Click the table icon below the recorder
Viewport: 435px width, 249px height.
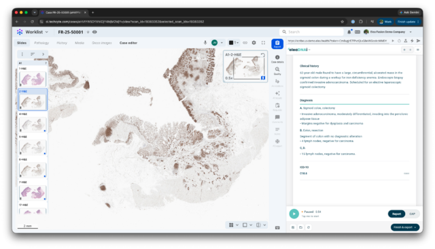click(293, 227)
